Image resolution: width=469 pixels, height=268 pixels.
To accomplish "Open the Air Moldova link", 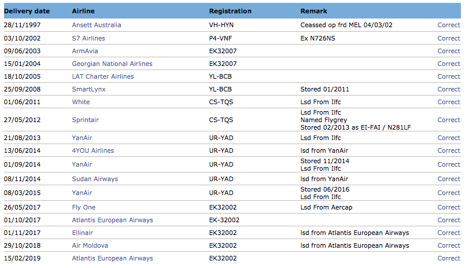I will (90, 245).
